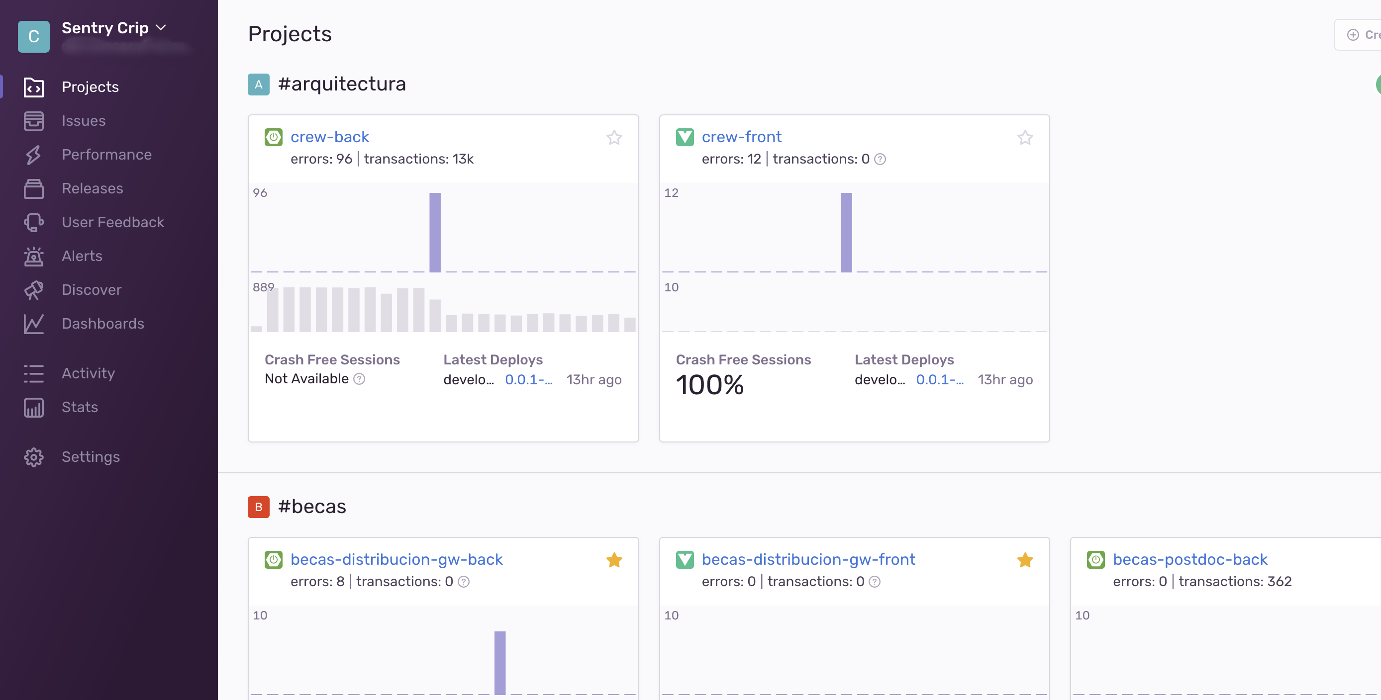Image resolution: width=1381 pixels, height=700 pixels.
Task: Click becas-distribucion-gw-back platform icon
Action: click(274, 560)
